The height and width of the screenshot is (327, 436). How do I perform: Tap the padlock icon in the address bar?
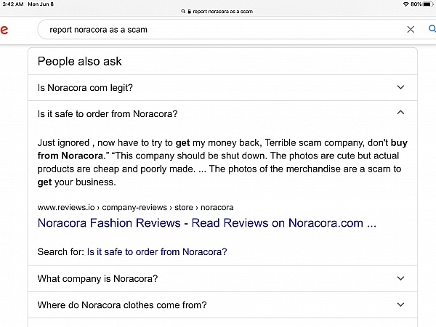(x=190, y=12)
